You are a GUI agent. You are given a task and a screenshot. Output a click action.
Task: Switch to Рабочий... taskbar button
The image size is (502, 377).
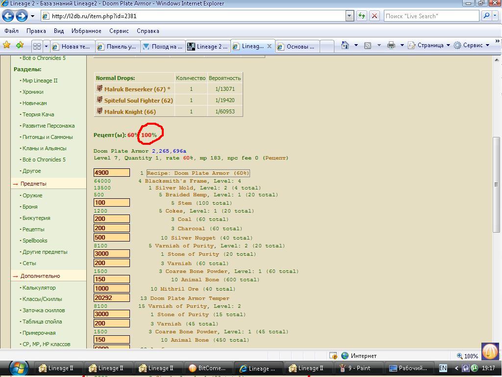click(x=408, y=368)
